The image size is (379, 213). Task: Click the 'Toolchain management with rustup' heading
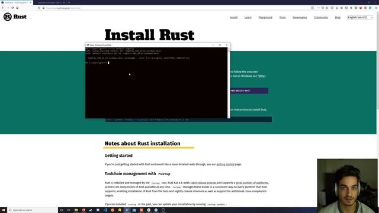[137, 173]
